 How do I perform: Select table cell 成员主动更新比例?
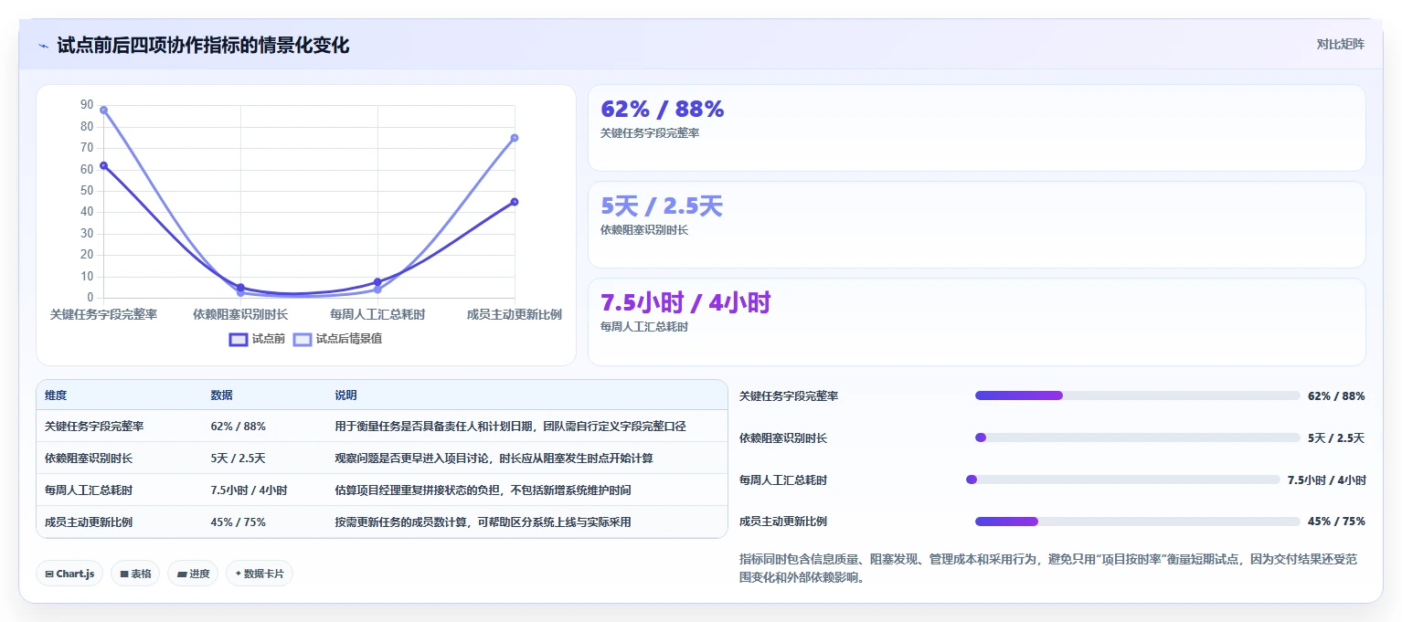coord(89,522)
